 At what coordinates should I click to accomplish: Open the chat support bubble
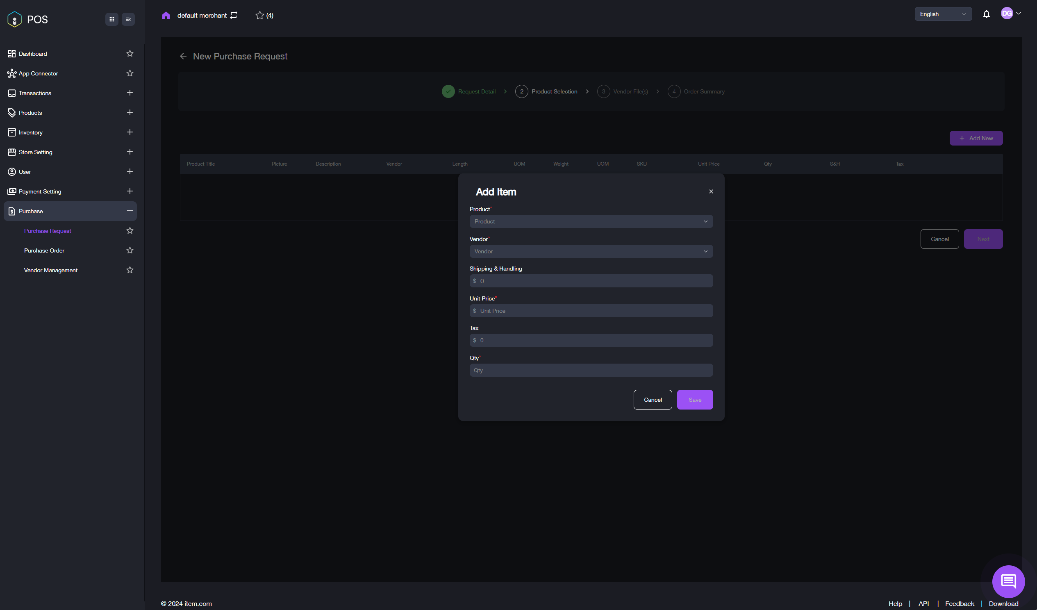coord(1008,581)
